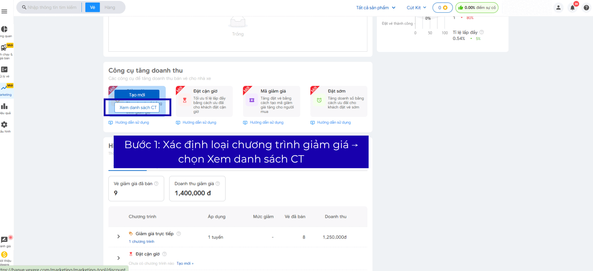Click the Xem danh sách CT button
Viewport: 593px width, 271px height.
pos(138,108)
